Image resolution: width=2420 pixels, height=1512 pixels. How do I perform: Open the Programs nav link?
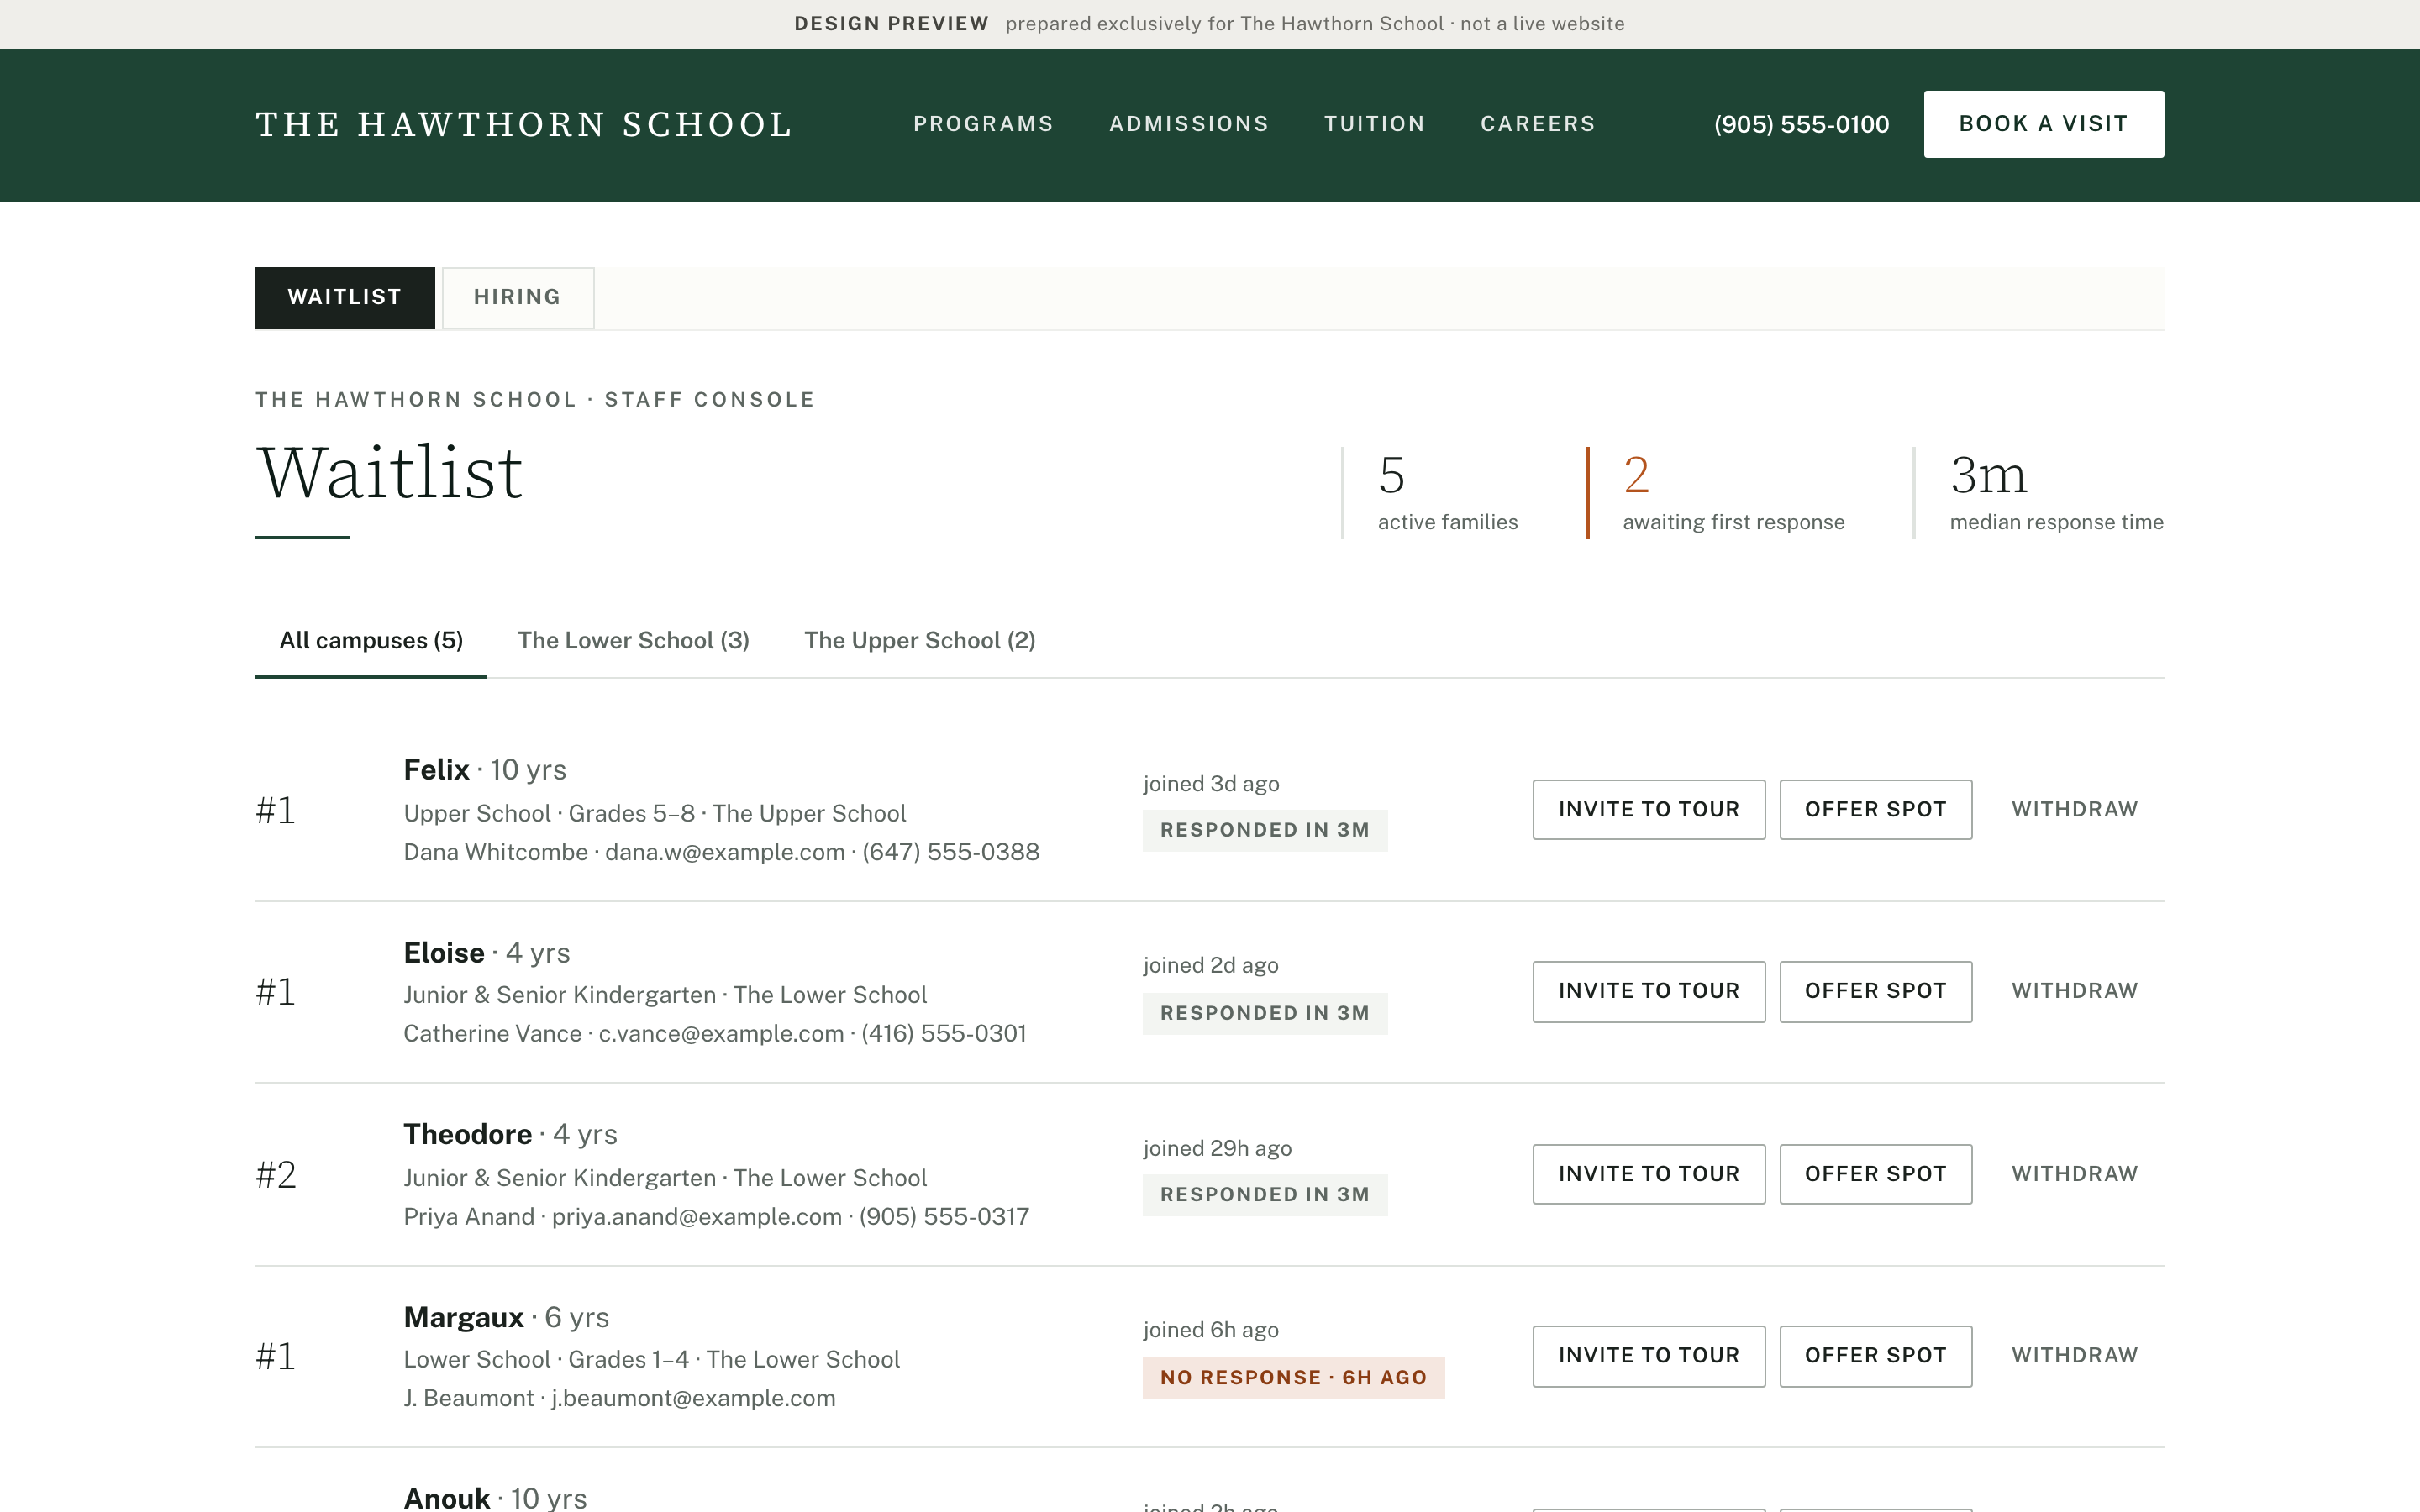click(x=983, y=124)
